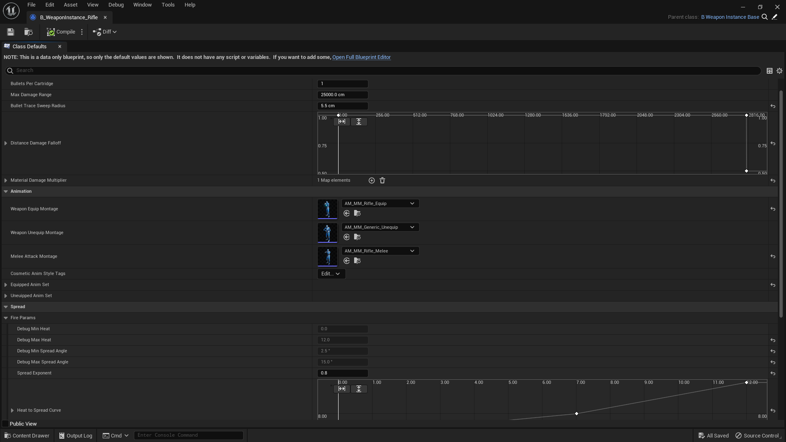Click Open Full Blueprint Editor link
The width and height of the screenshot is (786, 442).
tap(361, 57)
